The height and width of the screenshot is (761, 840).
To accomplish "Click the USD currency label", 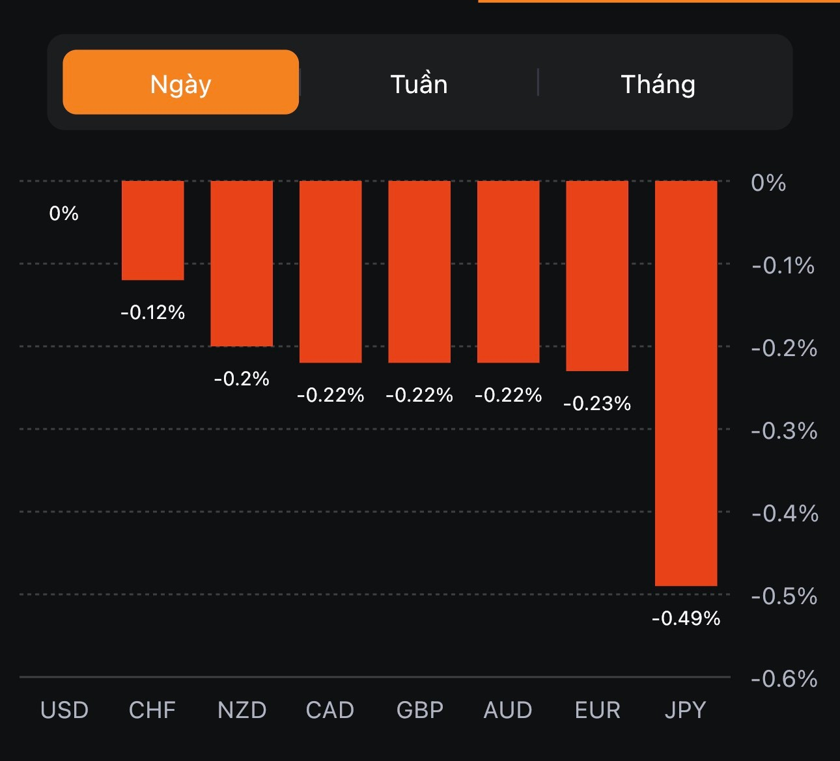I will 64,710.
